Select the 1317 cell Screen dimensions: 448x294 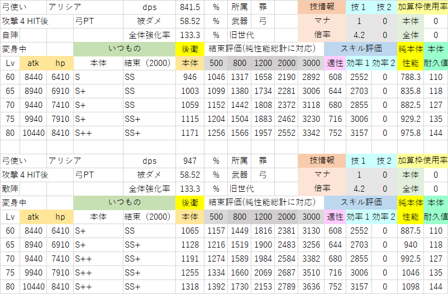240,77
